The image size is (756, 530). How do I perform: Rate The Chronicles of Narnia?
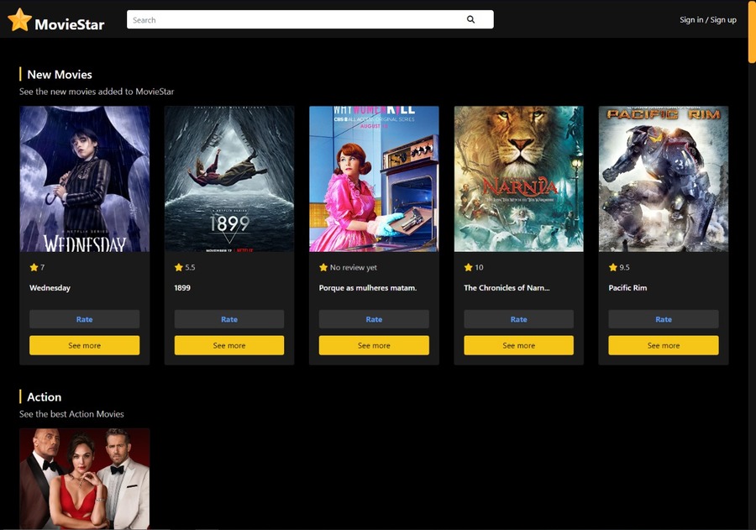518,319
